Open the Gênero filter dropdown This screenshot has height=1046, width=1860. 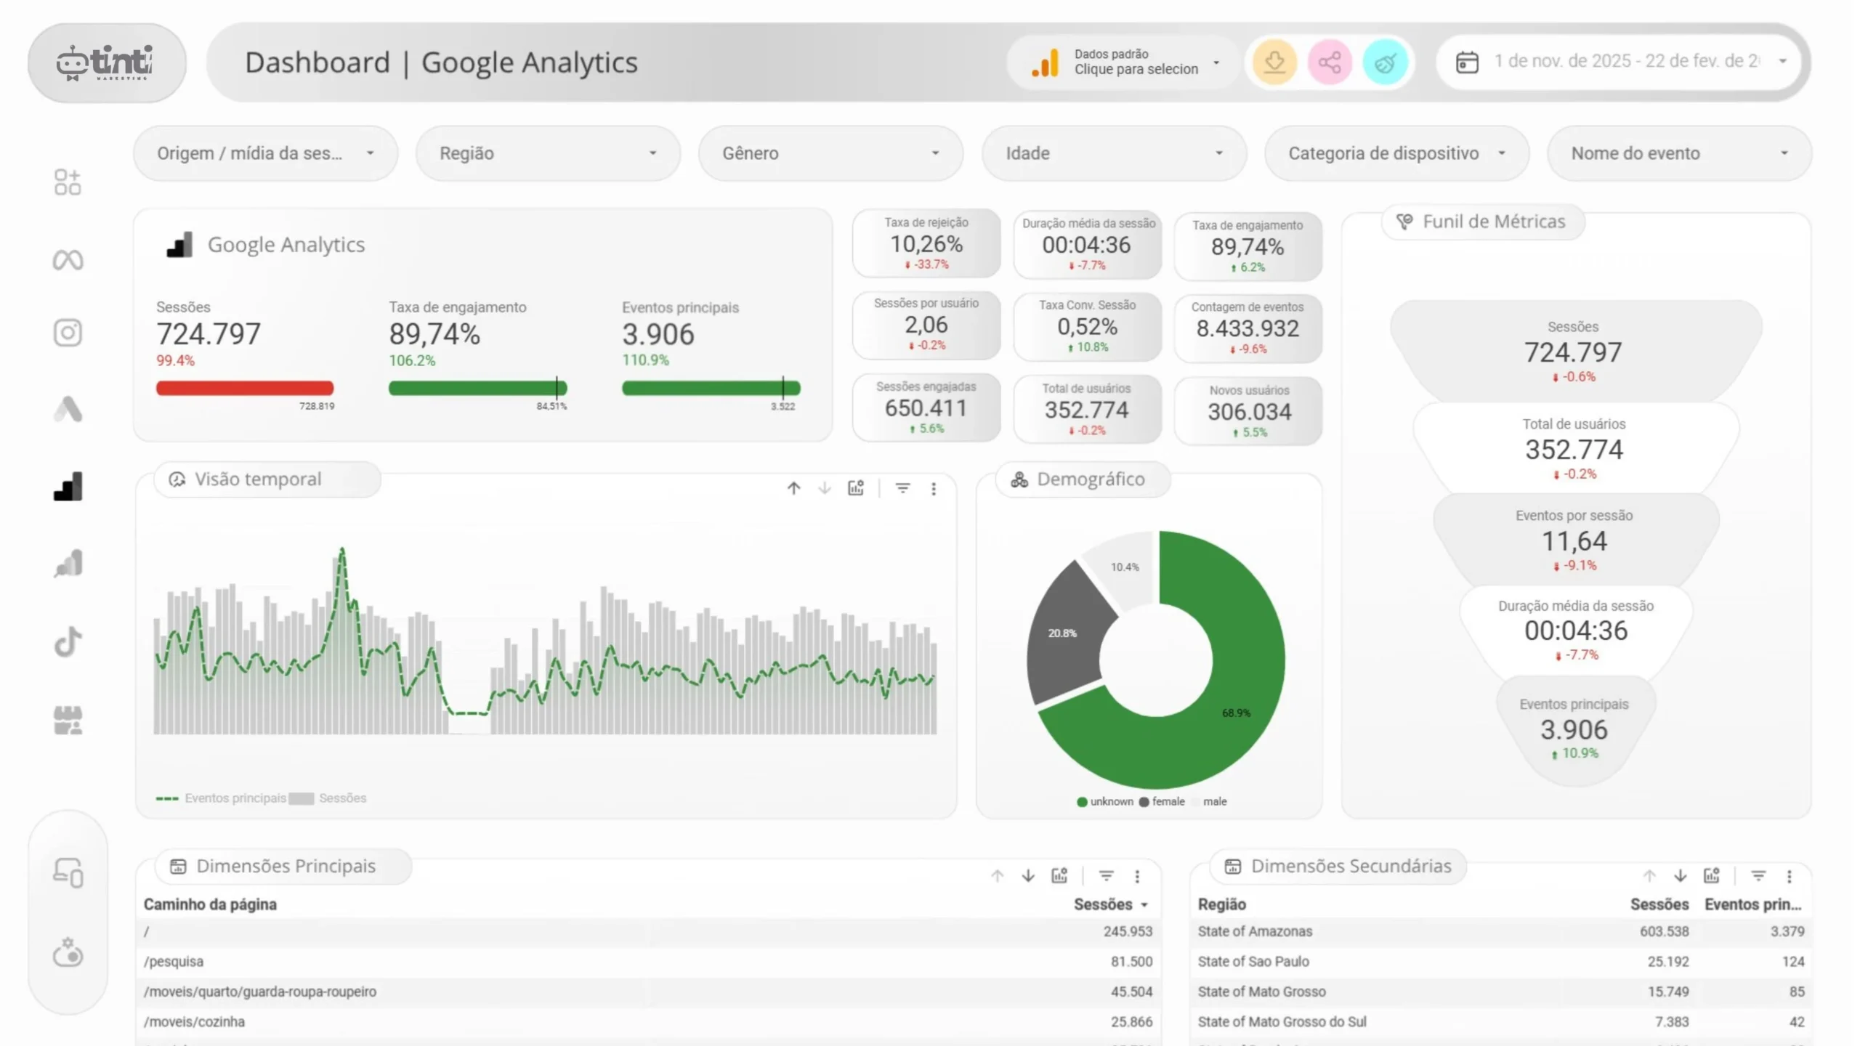click(x=830, y=153)
